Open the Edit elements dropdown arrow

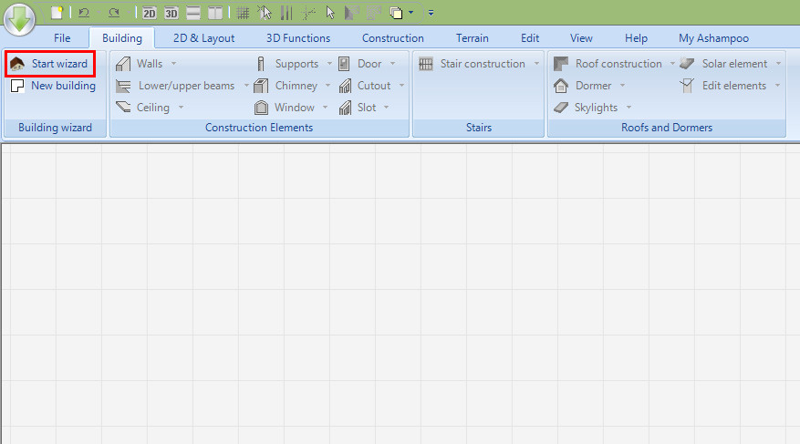777,86
